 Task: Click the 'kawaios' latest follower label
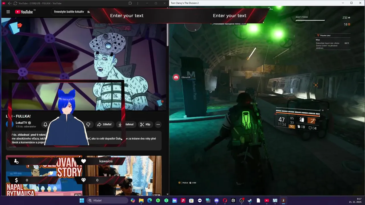106,161
